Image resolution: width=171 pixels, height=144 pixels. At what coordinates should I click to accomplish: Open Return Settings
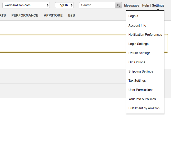pos(139,53)
